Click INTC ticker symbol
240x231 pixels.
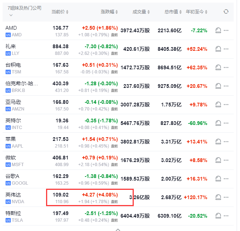[x=17, y=128]
